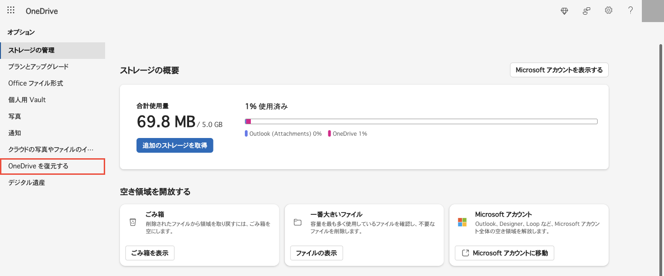The height and width of the screenshot is (276, 664).
Task: Click the help question mark icon
Action: coord(631,10)
